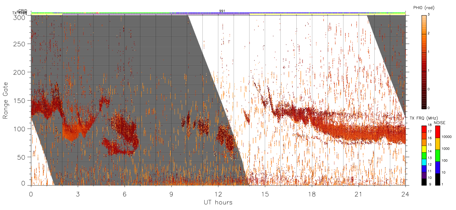The image size is (456, 210).
Task: Click the orange-red 16-17 MHz TX FRQ swatch
Action: coord(424,135)
